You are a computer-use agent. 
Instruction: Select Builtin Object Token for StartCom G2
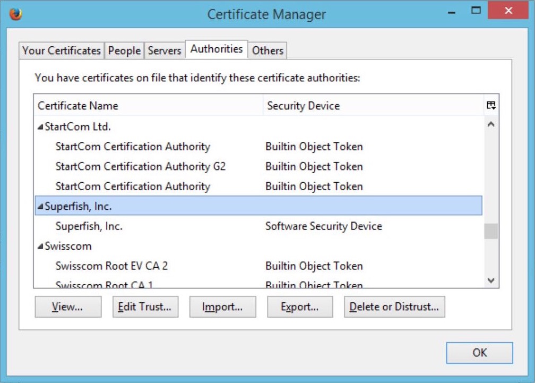point(314,167)
